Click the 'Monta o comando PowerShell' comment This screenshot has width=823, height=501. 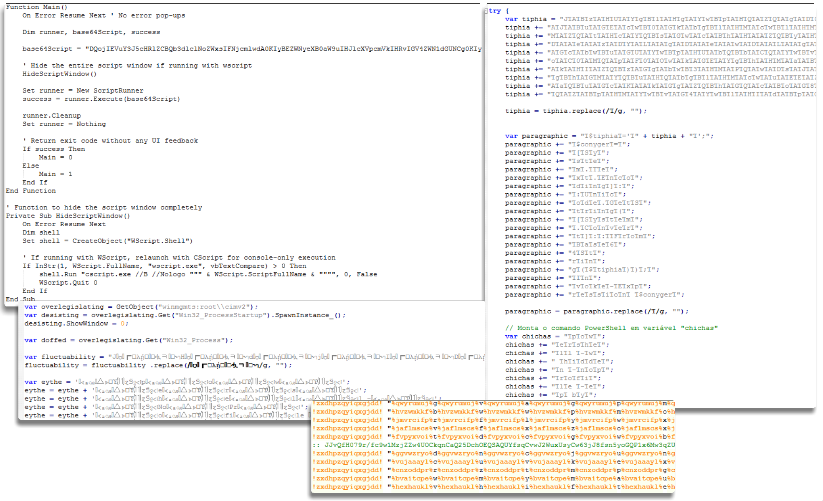(x=611, y=328)
